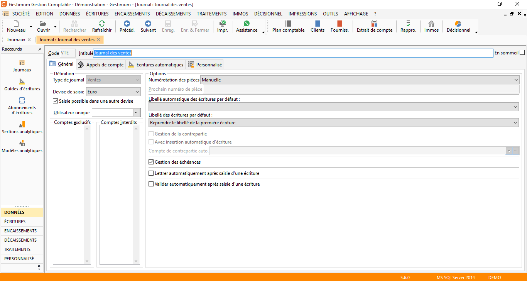The height and width of the screenshot is (281, 527).
Task: Expand sidebar categories chevron at bottom
Action: click(x=39, y=267)
